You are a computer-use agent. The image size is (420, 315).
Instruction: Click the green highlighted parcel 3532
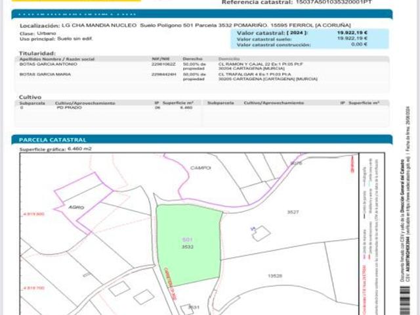[x=187, y=243]
